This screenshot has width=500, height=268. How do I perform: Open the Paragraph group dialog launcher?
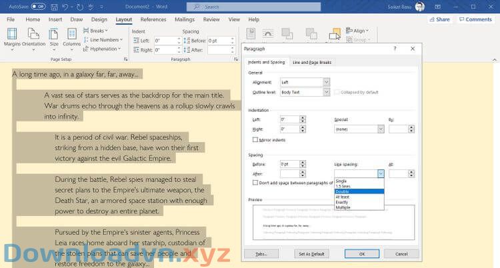tap(235, 59)
